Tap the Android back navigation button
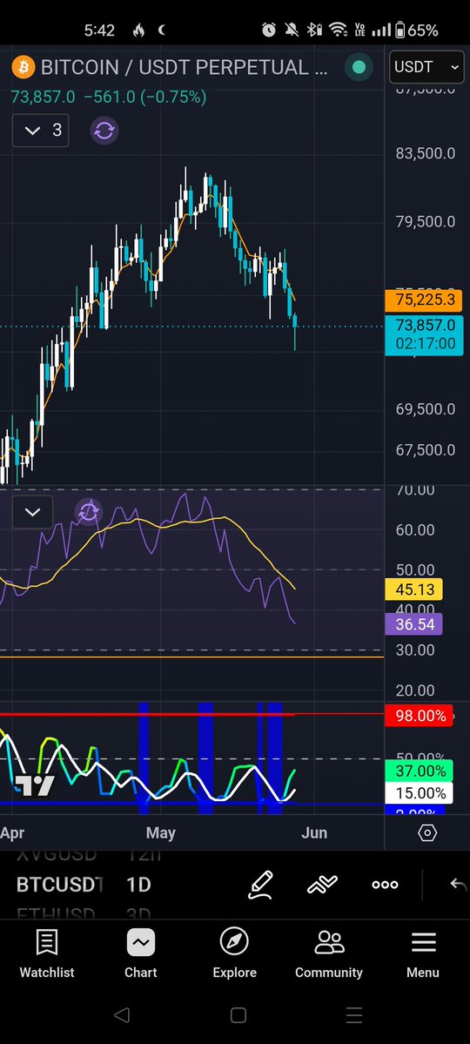 point(121,1014)
